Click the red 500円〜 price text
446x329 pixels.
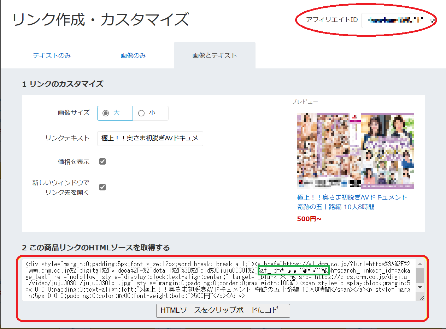[309, 219]
